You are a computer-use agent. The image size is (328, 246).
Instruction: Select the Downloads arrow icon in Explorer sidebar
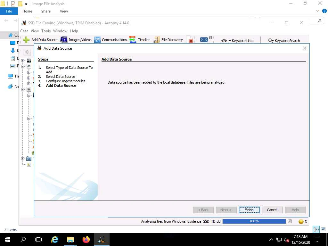(x=12, y=50)
